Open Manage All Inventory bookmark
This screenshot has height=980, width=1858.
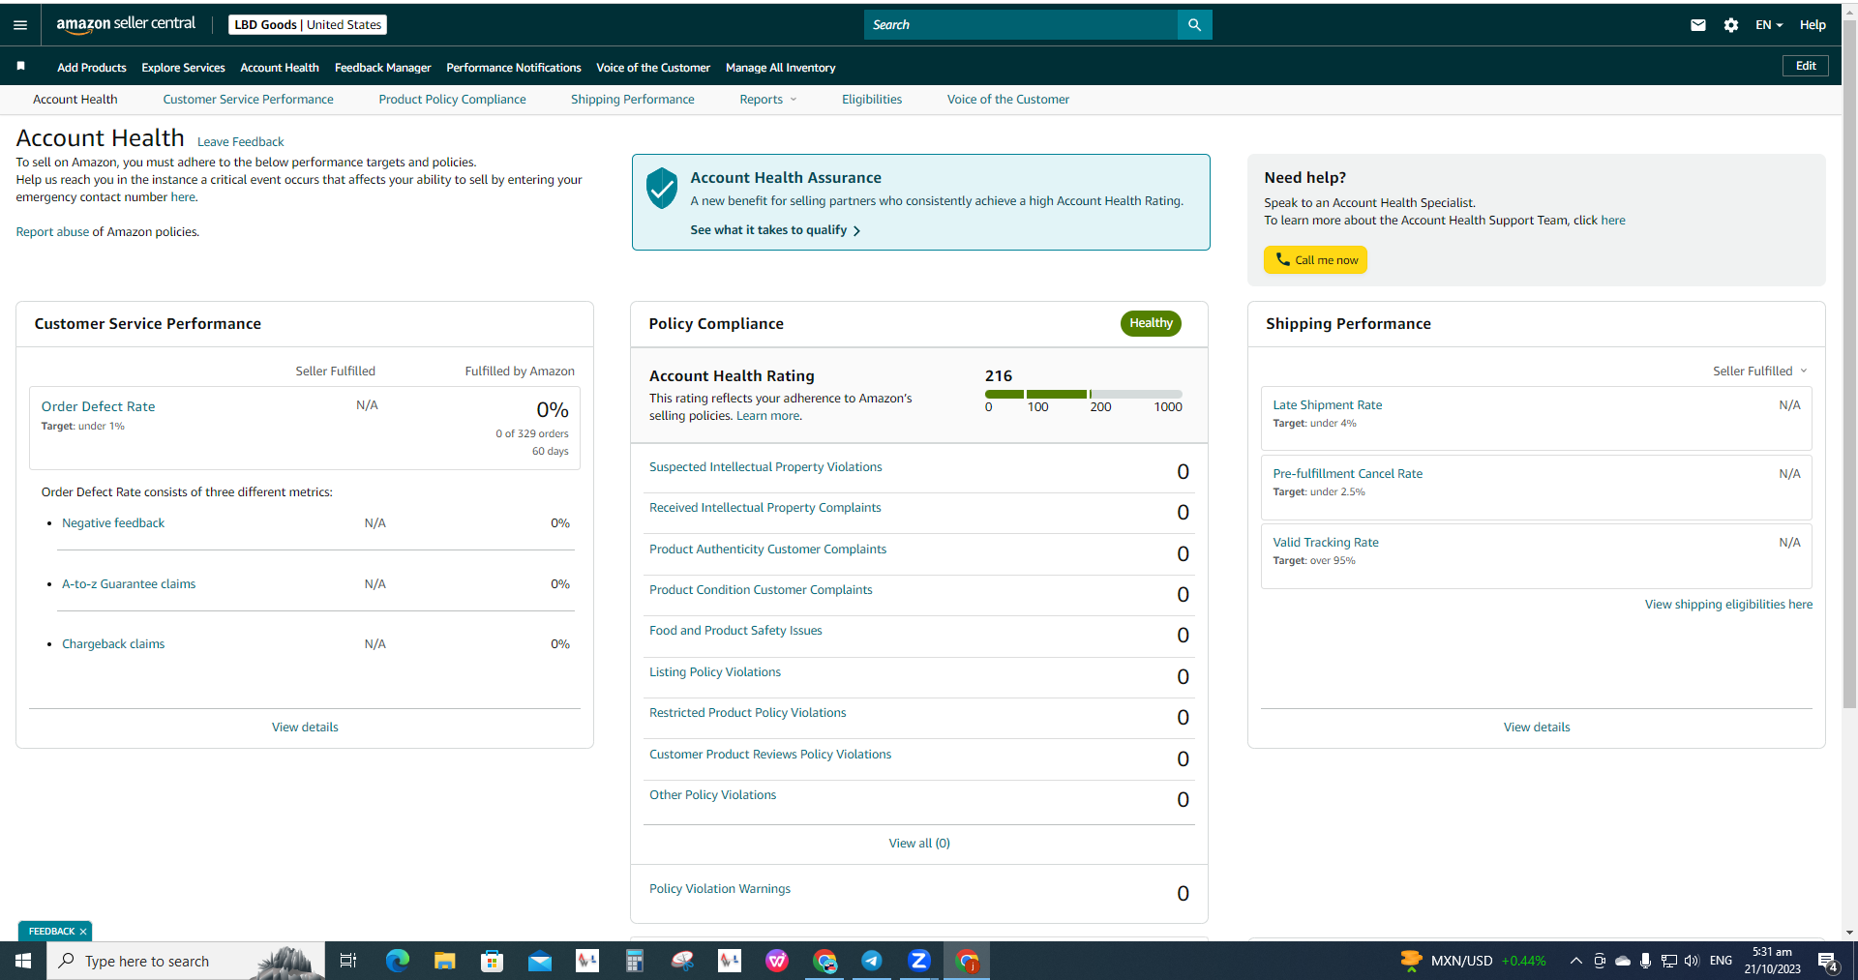[x=780, y=68]
